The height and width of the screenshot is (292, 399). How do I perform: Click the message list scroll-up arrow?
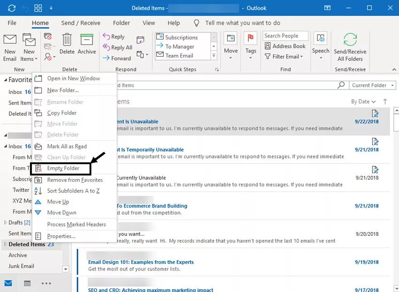pos(396,111)
